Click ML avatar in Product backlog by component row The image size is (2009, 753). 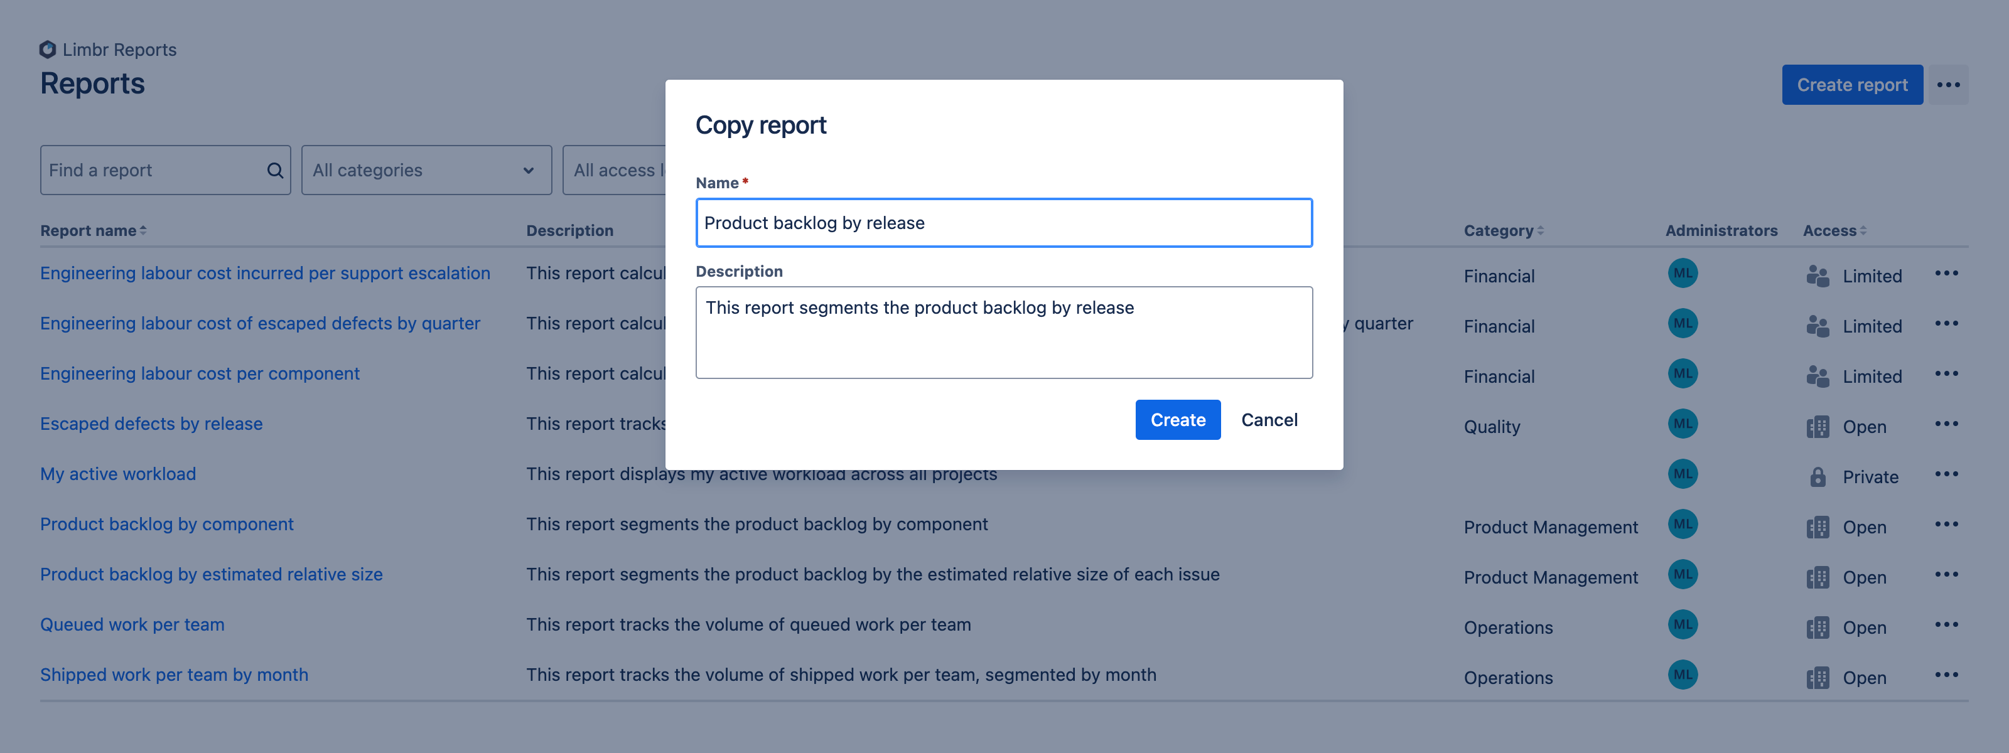pos(1683,524)
